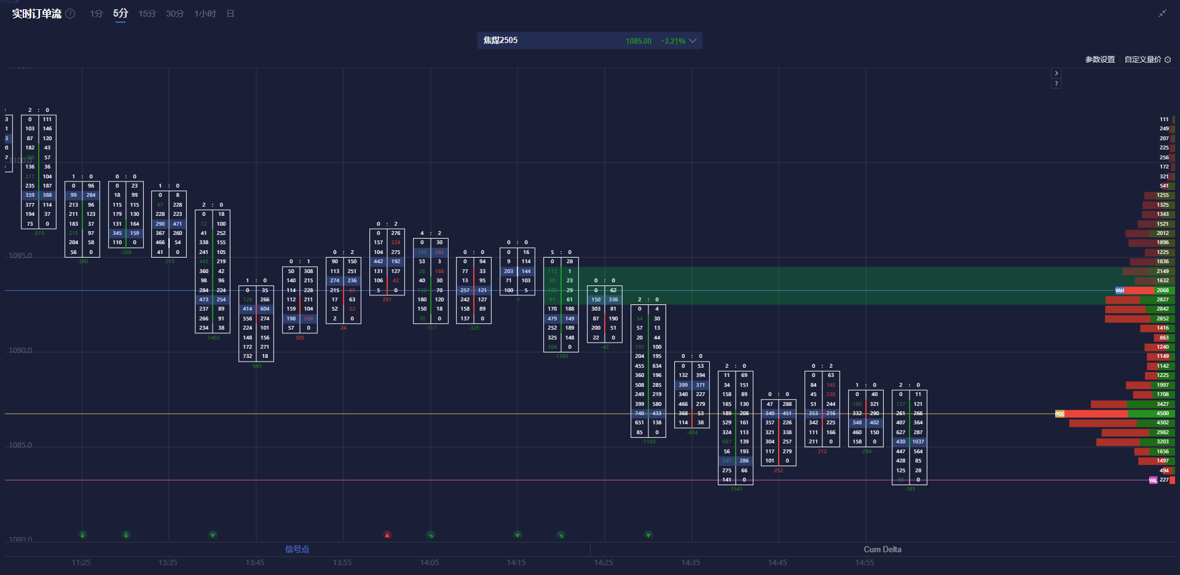
Task: Switch to the 1小时 timeframe
Action: pos(205,14)
